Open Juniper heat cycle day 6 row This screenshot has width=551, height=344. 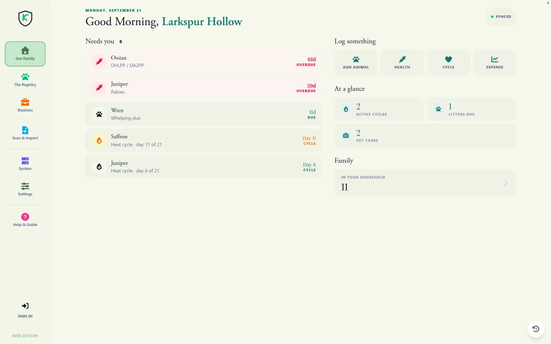tap(203, 167)
